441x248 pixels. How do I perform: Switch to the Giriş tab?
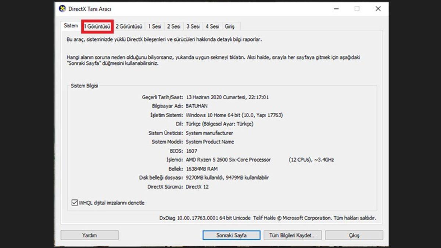tap(230, 26)
